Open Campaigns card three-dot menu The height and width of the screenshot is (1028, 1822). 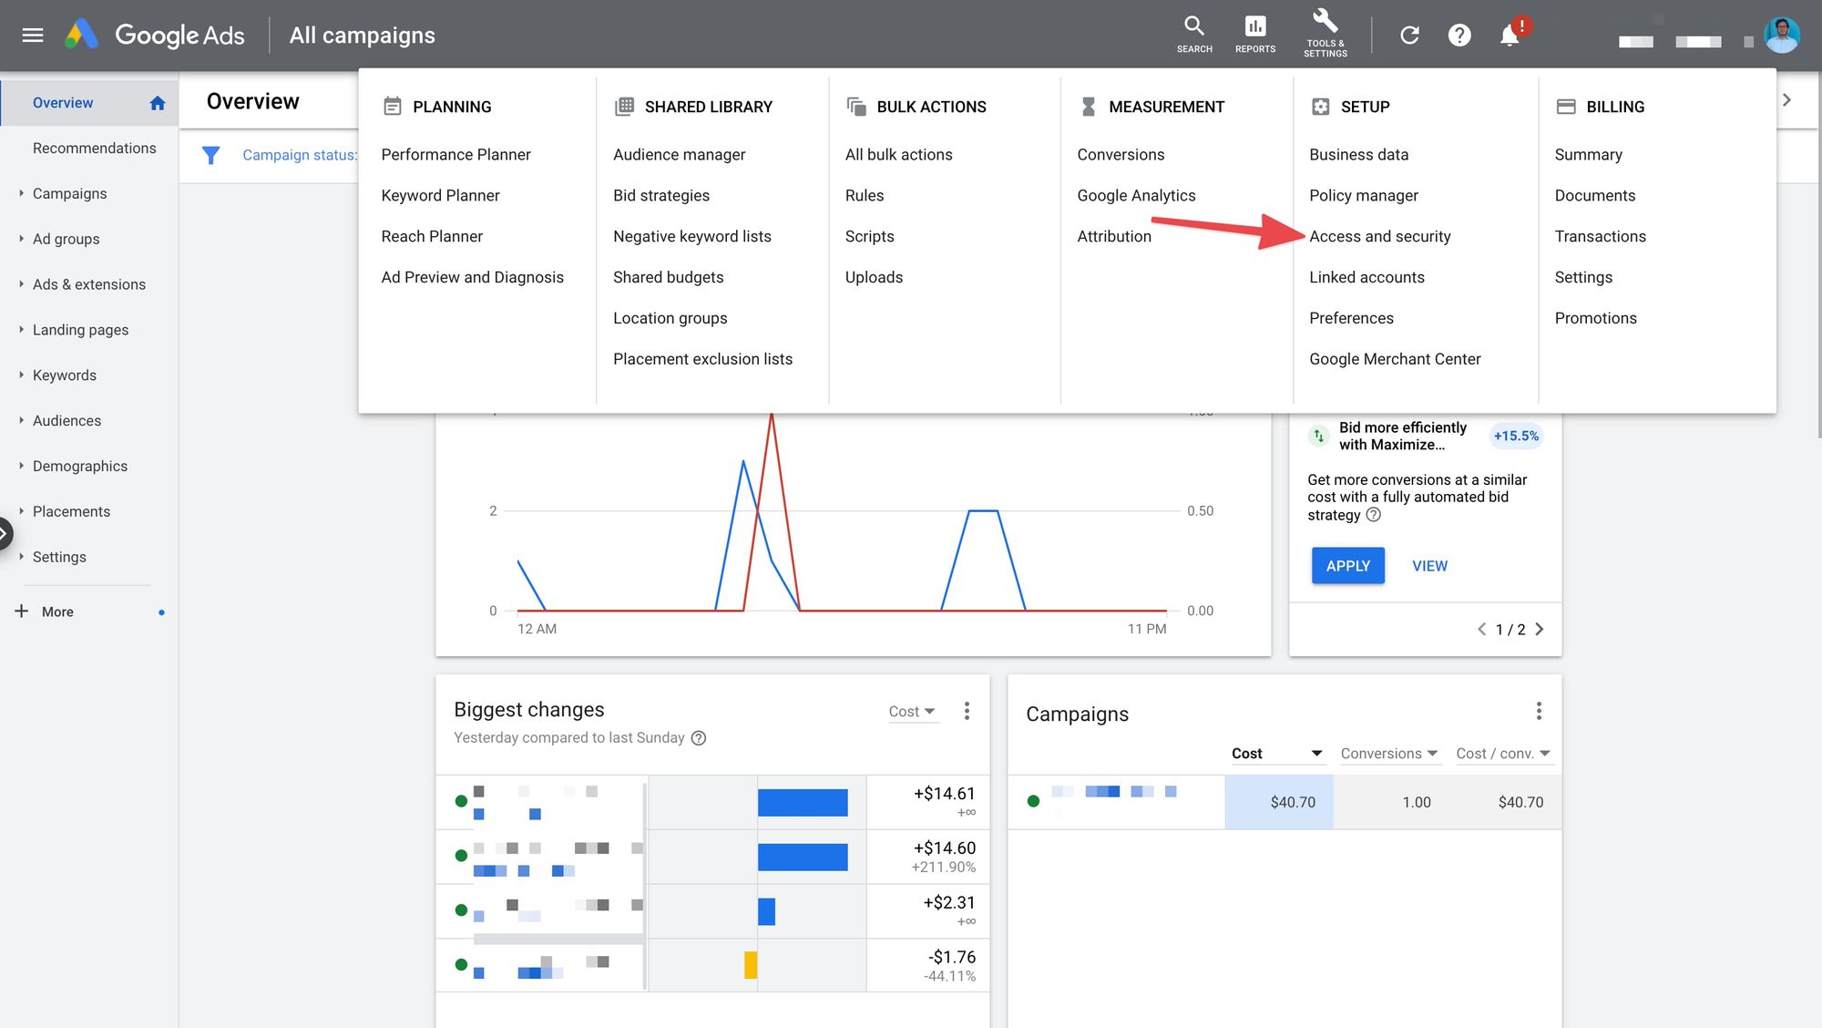coord(1539,711)
